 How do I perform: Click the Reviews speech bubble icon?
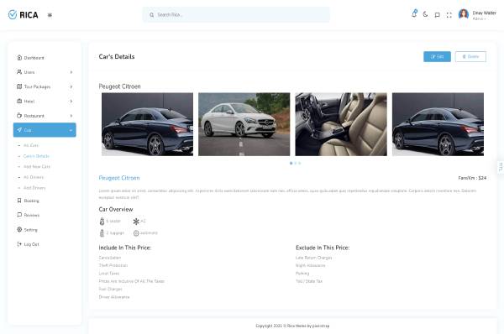click(x=19, y=215)
